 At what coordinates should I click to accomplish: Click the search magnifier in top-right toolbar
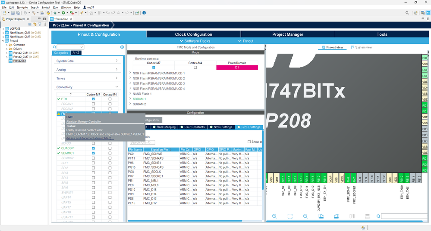coord(407,13)
